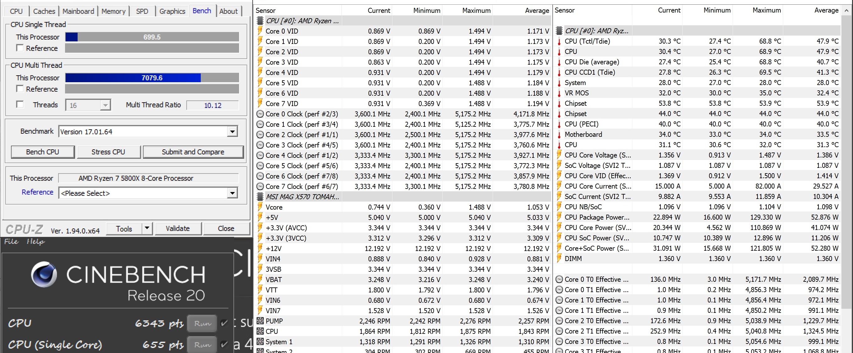
Task: Tick the Threads checkbox
Action: (20, 105)
